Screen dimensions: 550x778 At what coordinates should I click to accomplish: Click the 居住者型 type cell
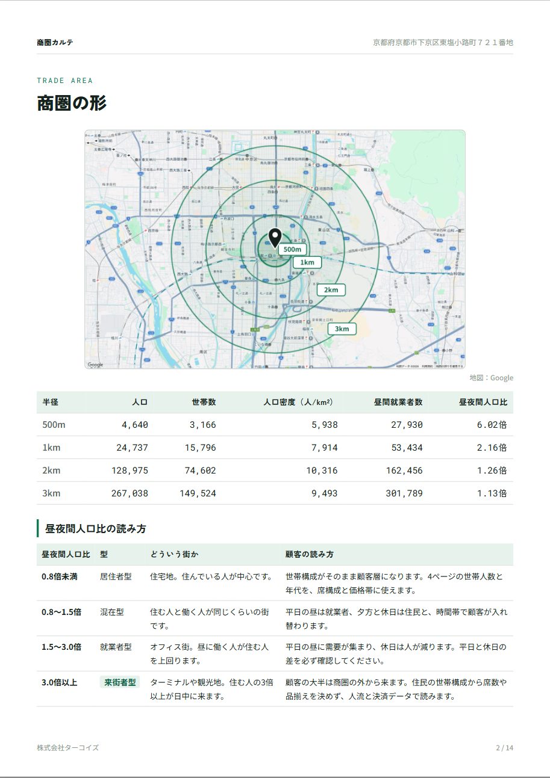coord(116,576)
